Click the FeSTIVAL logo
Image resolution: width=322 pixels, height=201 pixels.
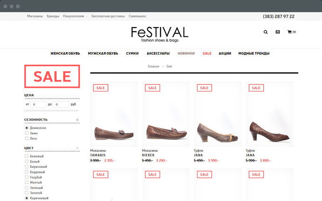pos(160,34)
